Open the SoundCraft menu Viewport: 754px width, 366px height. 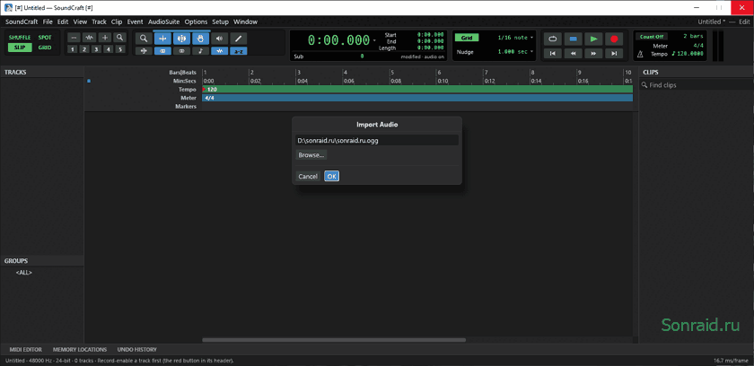[x=22, y=22]
